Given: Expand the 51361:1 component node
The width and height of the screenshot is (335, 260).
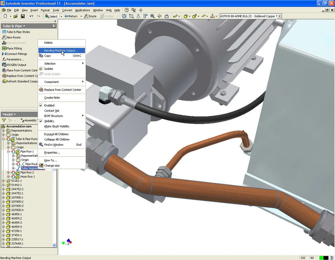Looking at the screenshot, I should click(3, 181).
